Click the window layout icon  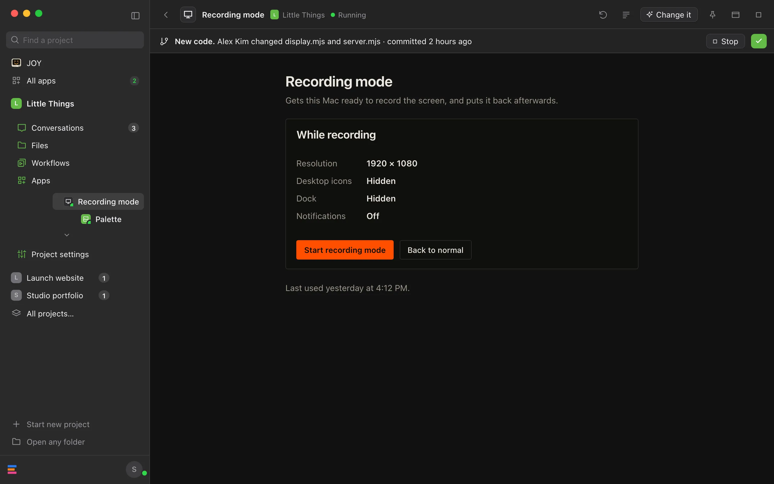[x=736, y=15]
